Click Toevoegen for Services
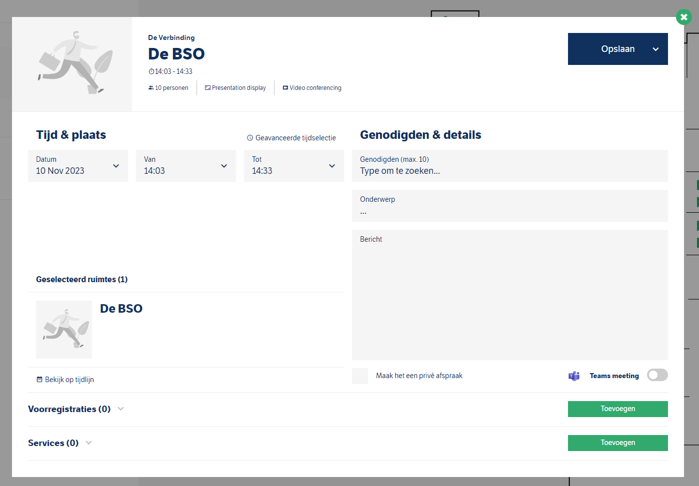Viewport: 699px width, 486px height. (x=617, y=443)
